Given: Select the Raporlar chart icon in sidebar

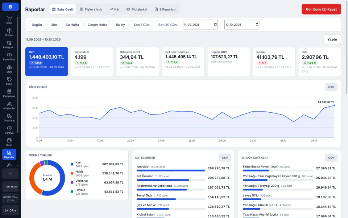Looking at the screenshot, I should 9,154.
